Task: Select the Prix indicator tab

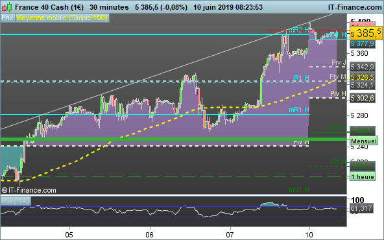Action: coord(7,18)
